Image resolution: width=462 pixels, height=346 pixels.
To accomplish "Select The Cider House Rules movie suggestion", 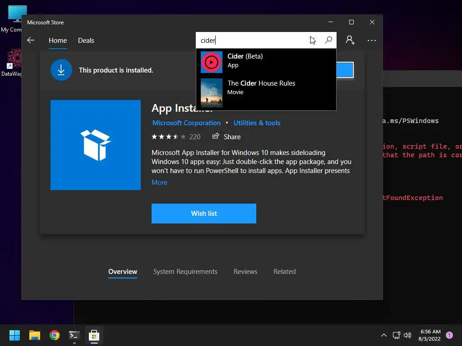I will tap(266, 92).
